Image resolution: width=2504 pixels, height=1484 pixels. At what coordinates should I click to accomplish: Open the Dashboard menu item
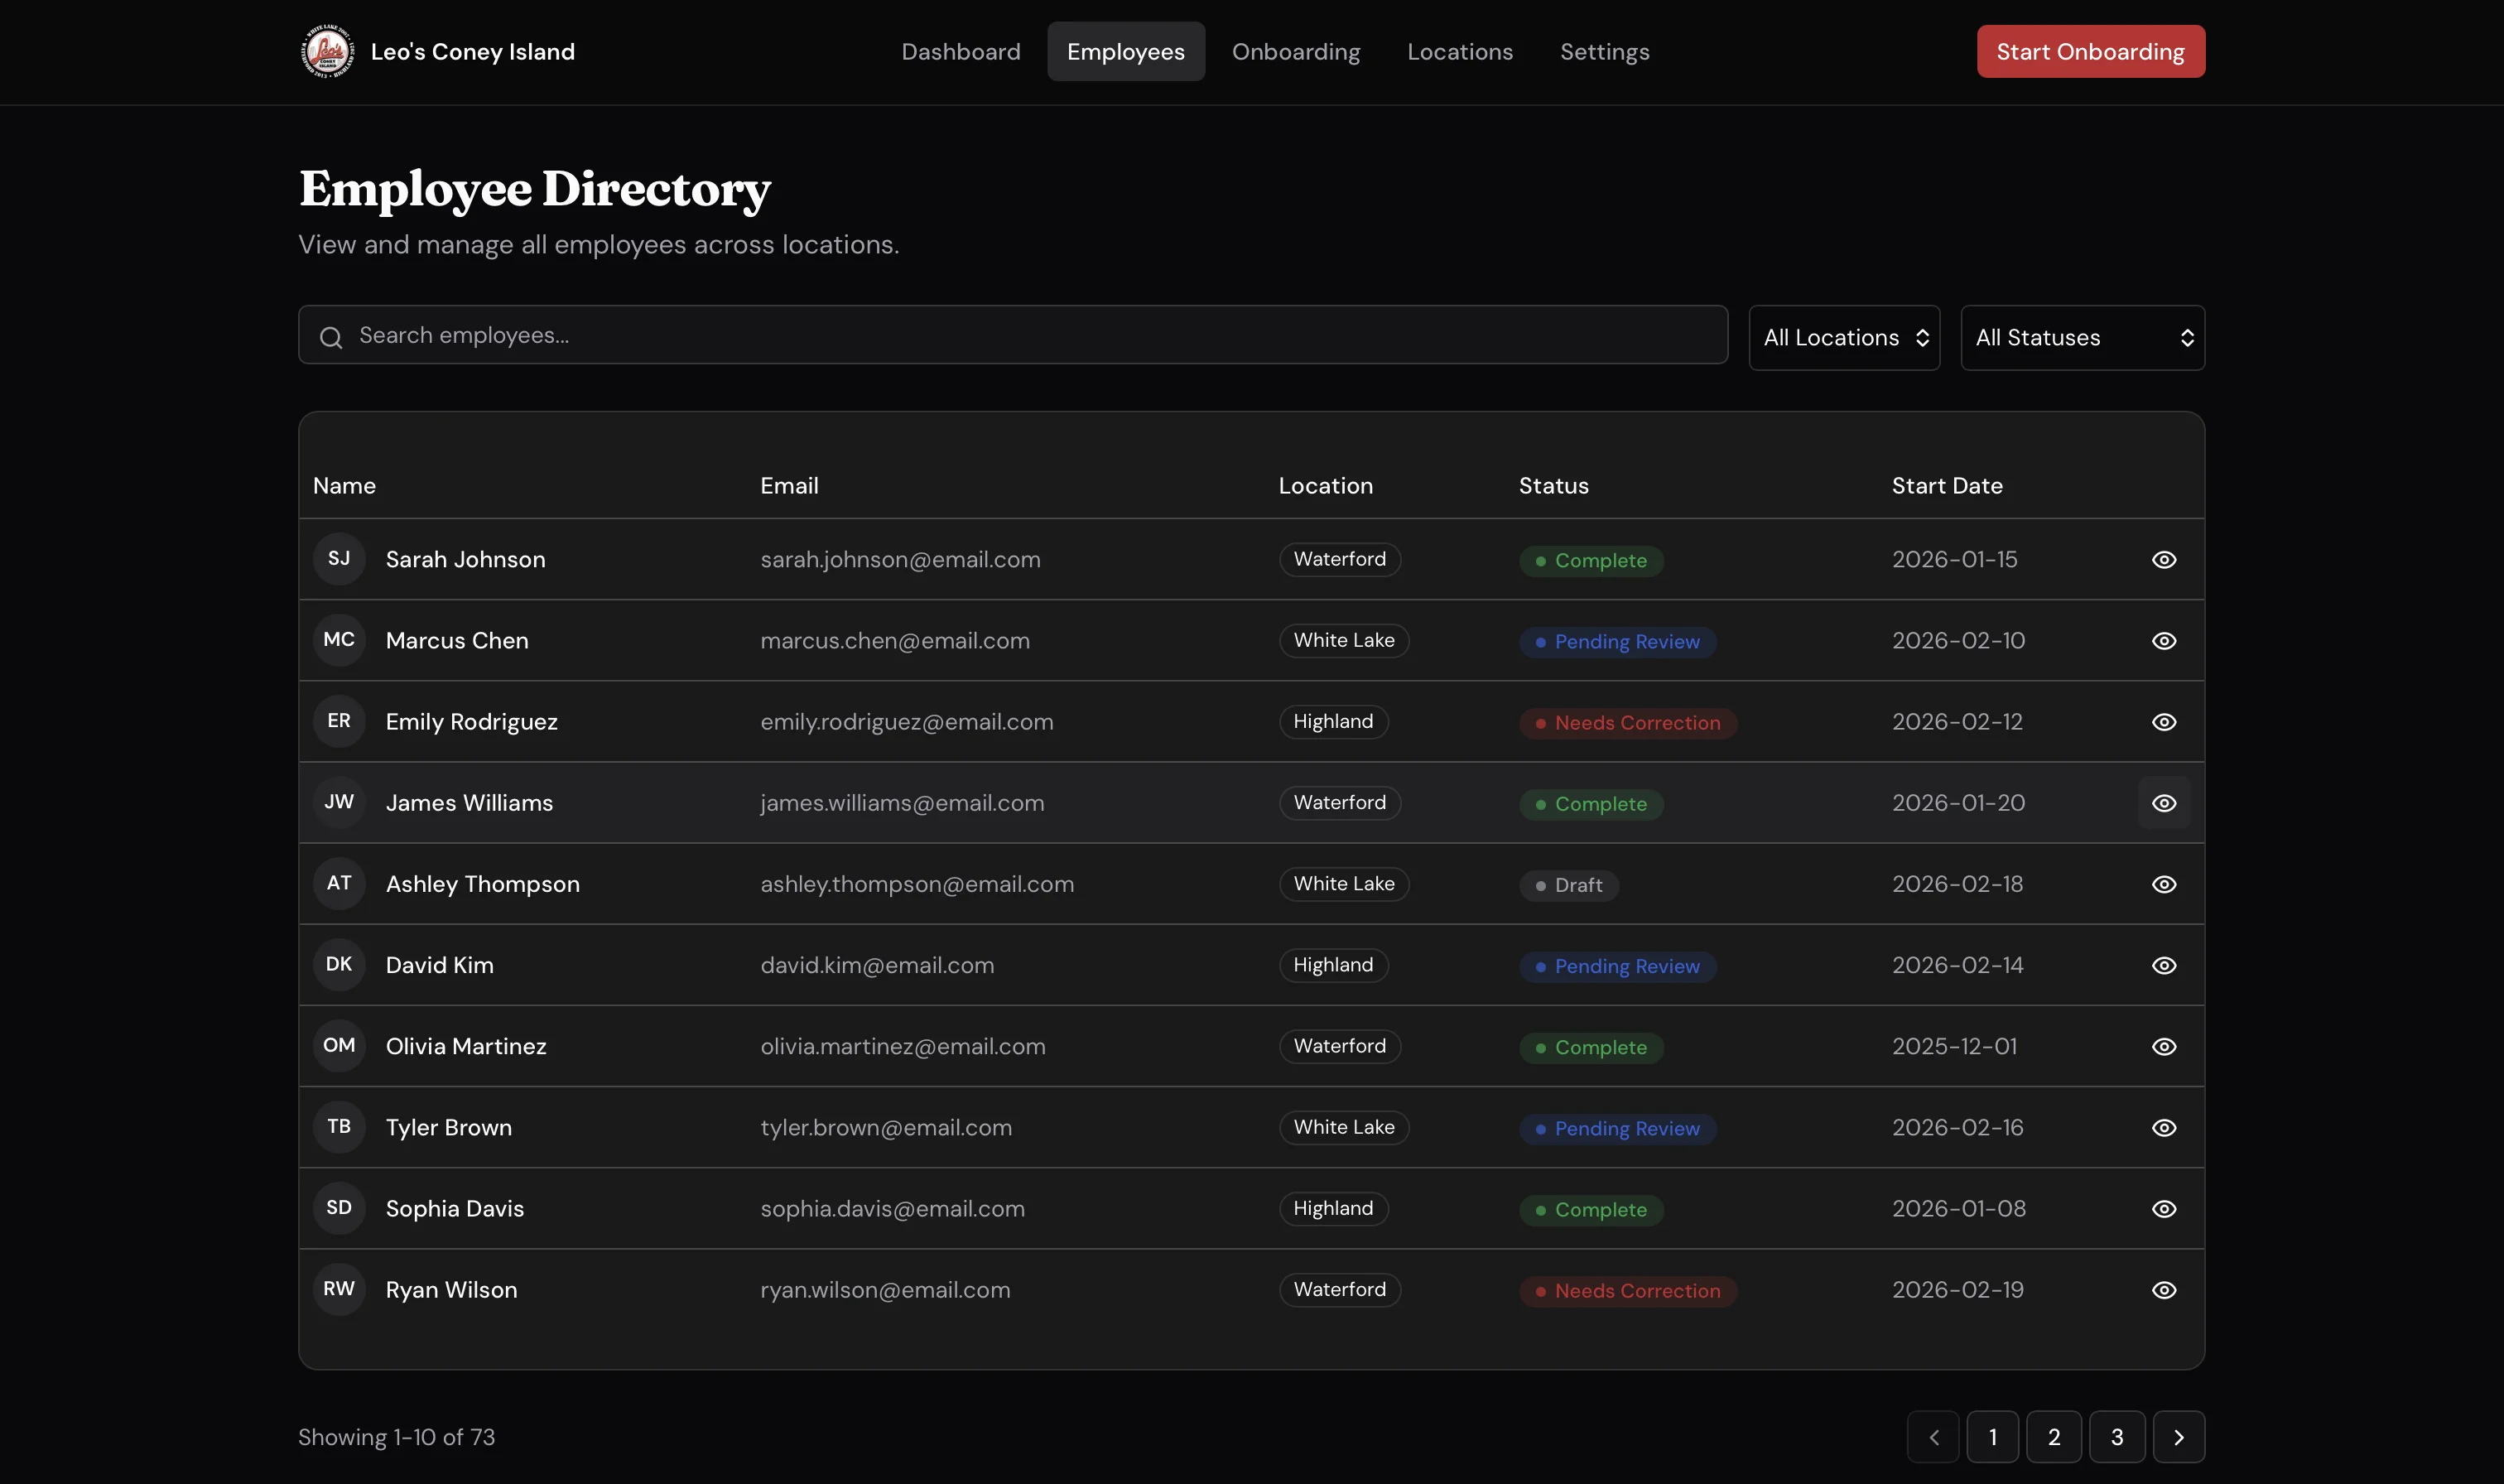tap(961, 51)
